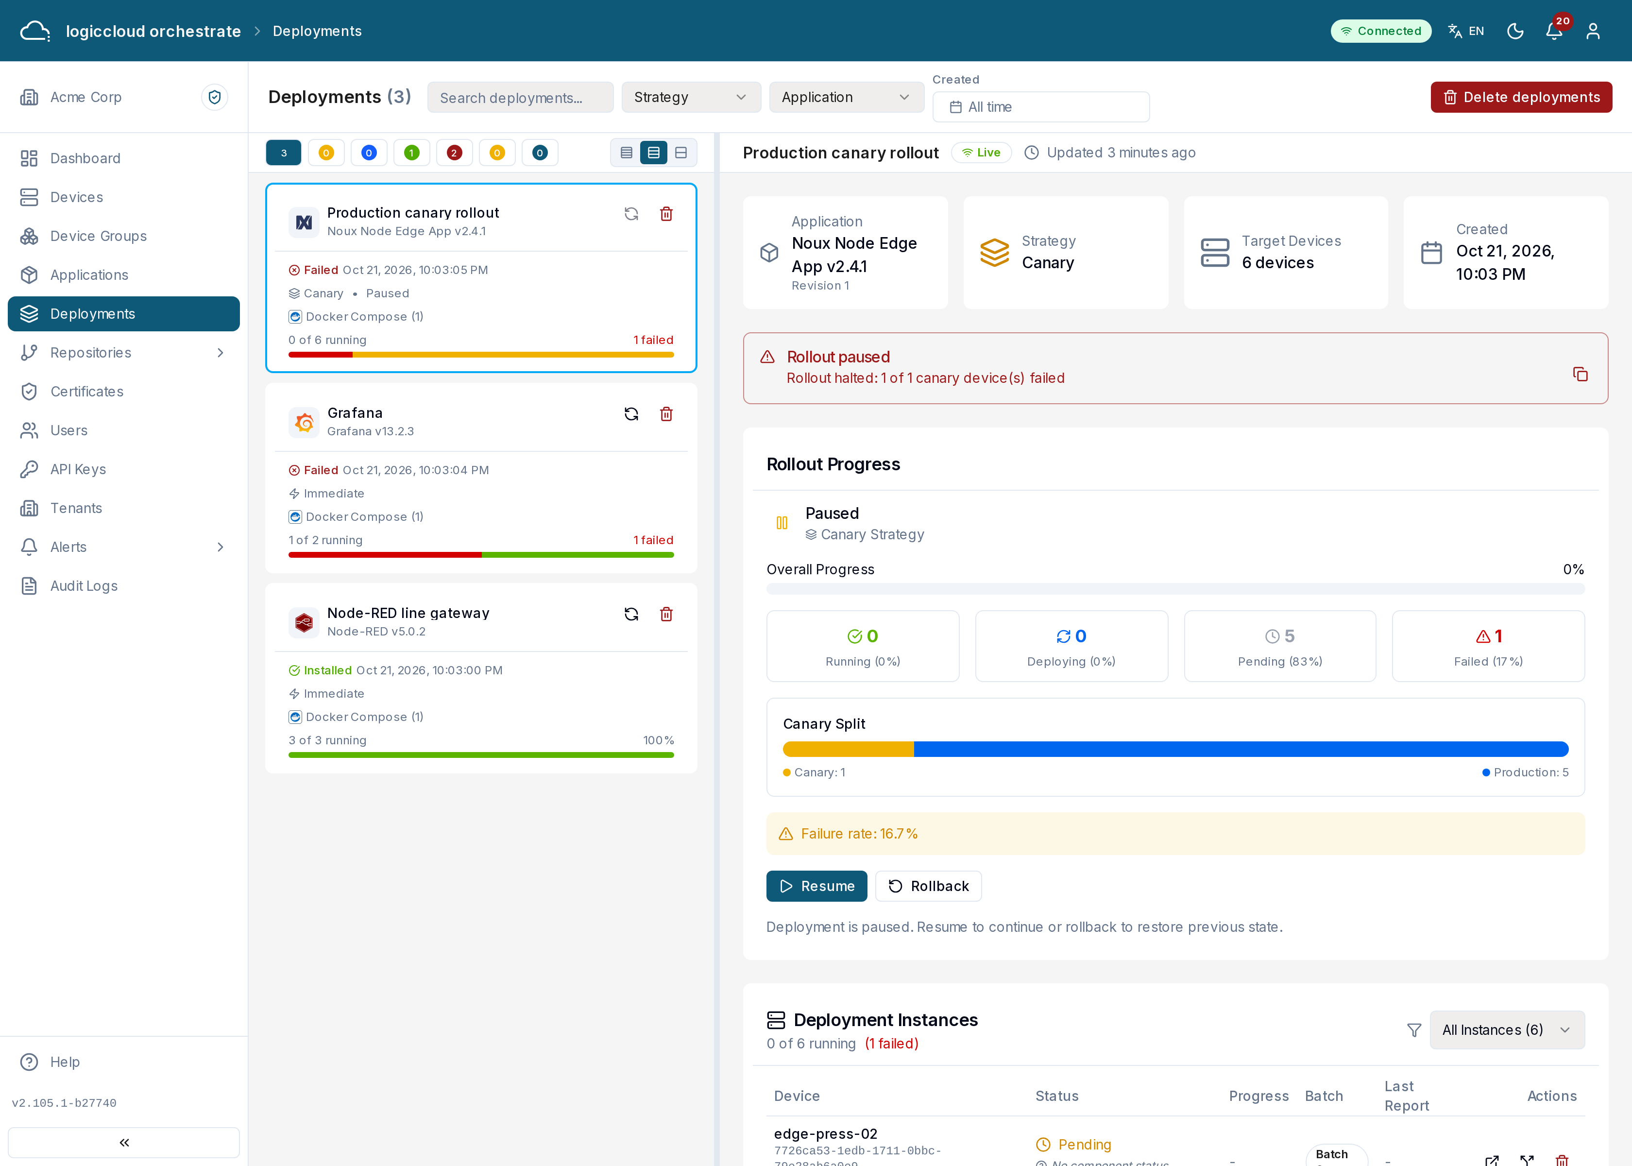Viewport: 1632px width, 1166px height.
Task: Click the edge-press-02 device row name
Action: click(825, 1134)
